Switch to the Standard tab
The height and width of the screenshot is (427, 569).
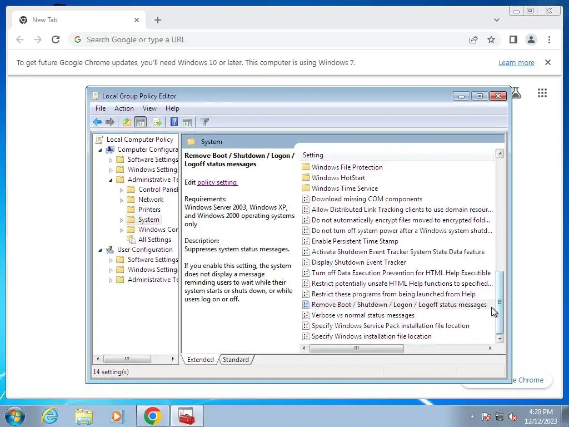point(236,360)
